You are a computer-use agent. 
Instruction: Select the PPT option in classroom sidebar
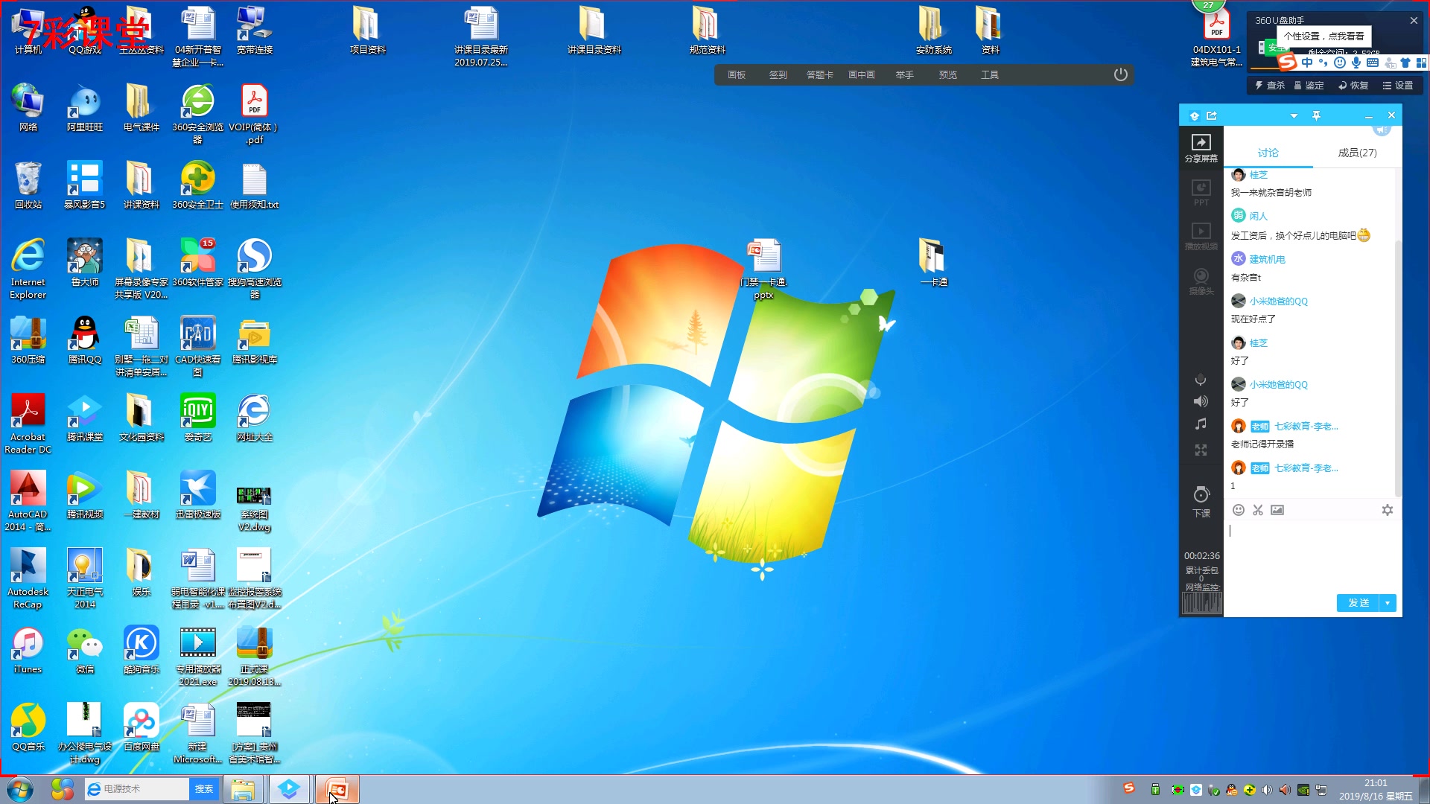point(1201,193)
